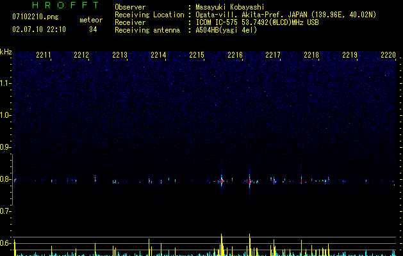This screenshot has width=403, height=256.
Task: Click the 2220 time axis label
Action: pos(388,55)
